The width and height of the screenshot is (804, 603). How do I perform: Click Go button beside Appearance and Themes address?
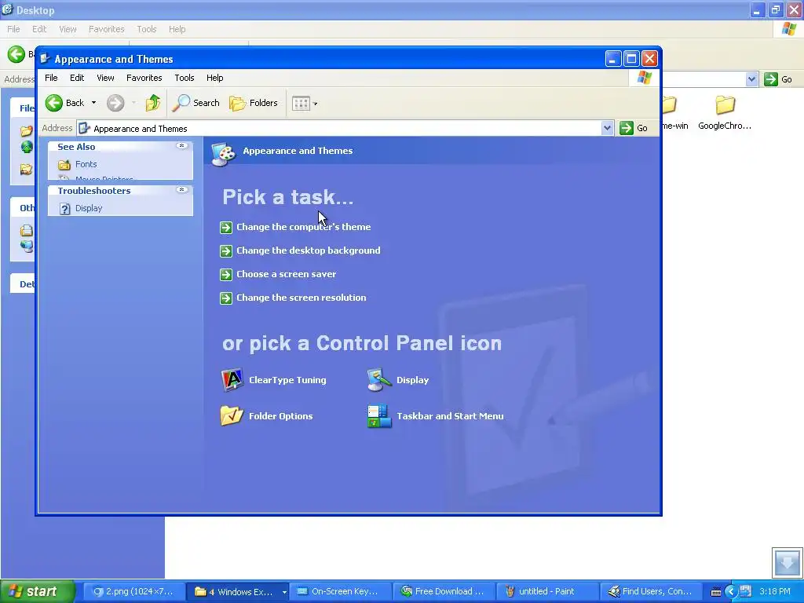(x=634, y=128)
